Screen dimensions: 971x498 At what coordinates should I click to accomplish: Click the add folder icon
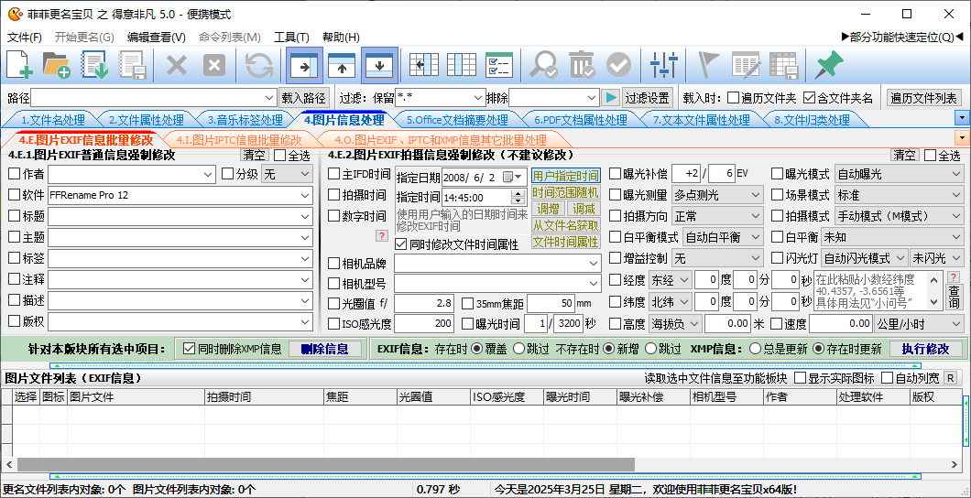(x=56, y=65)
